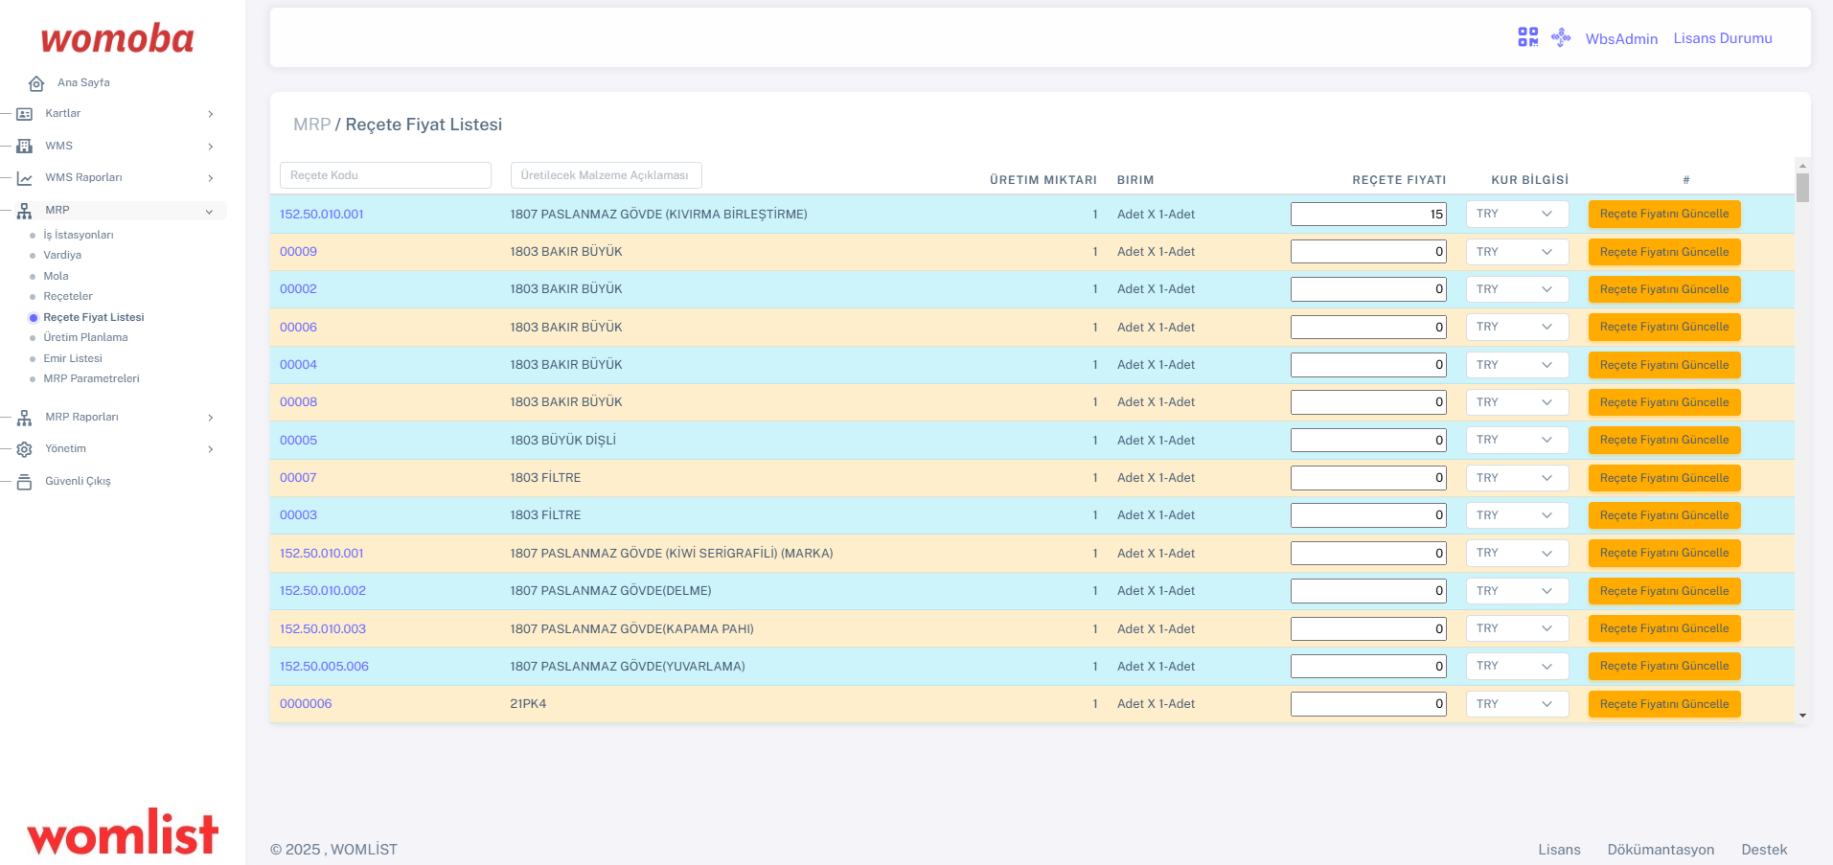
Task: Focus the Reçete Kodu filter field
Action: click(385, 175)
